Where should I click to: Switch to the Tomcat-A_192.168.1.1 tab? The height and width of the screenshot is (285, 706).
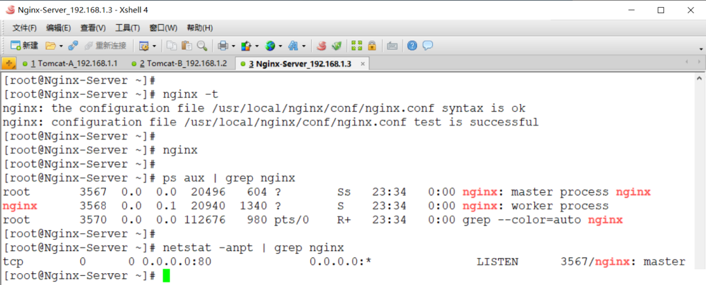click(71, 63)
